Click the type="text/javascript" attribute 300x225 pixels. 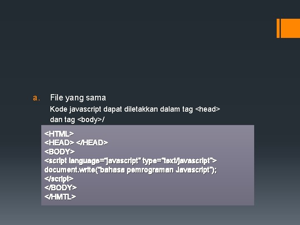pos(178,161)
